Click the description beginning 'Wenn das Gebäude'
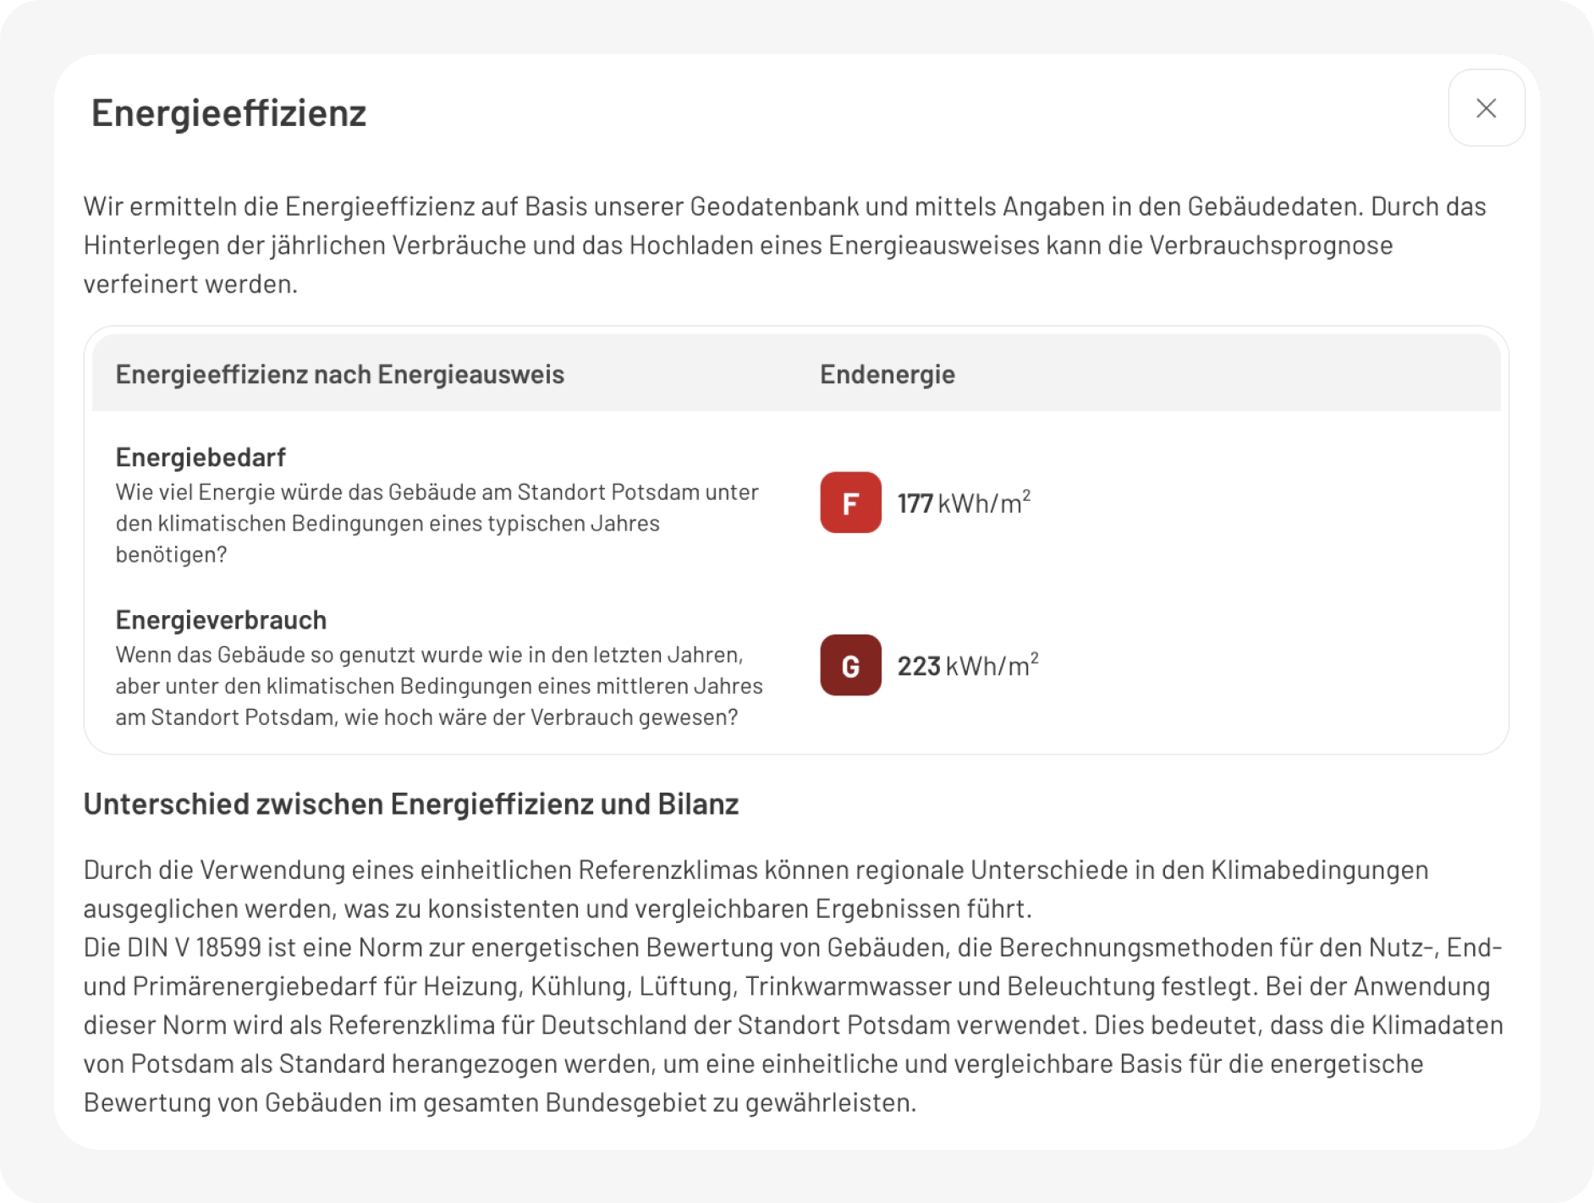Screen dimensions: 1594x1203 [438, 686]
